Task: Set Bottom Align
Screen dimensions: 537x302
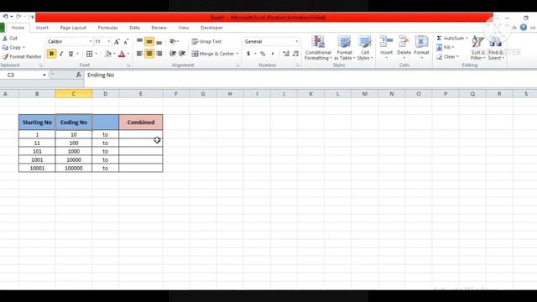Action: (x=159, y=41)
